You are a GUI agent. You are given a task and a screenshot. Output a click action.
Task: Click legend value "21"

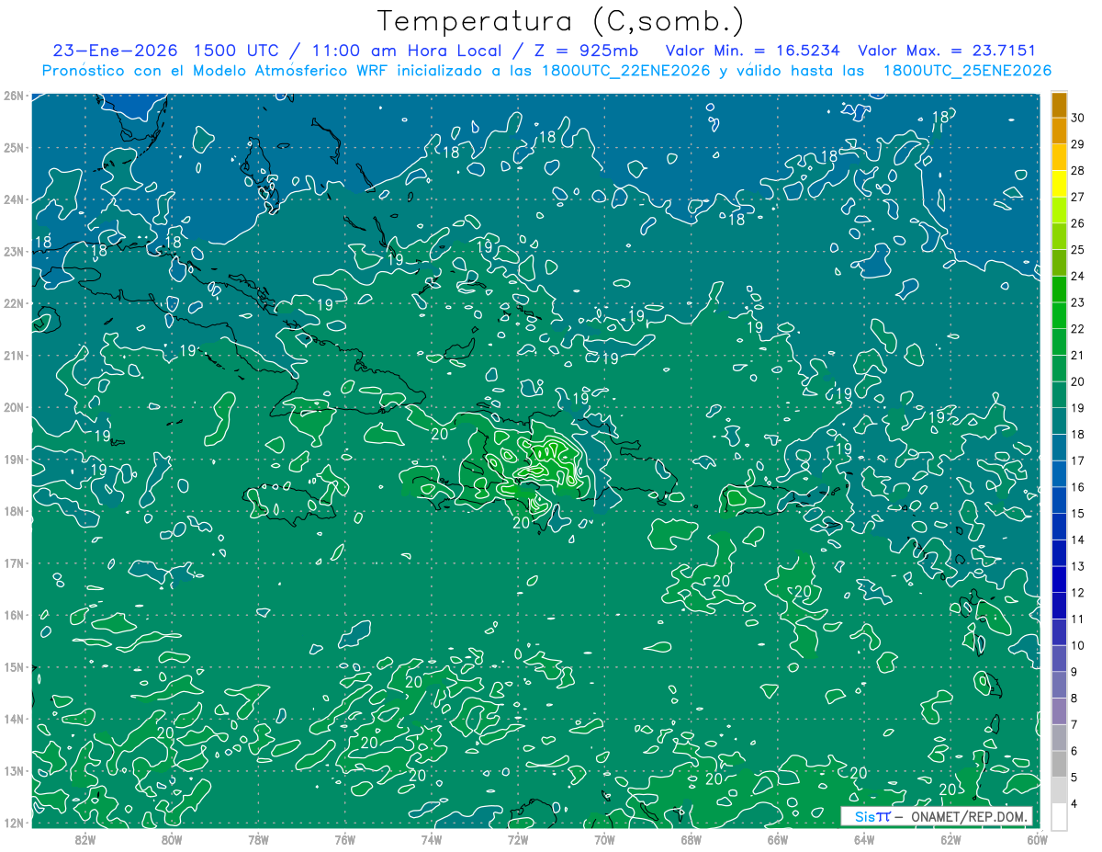point(1078,356)
